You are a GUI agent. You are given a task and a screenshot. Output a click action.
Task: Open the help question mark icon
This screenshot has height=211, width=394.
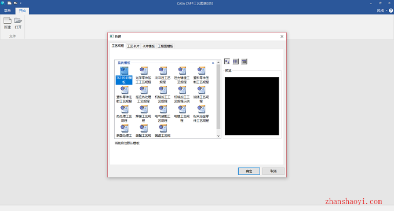pos(391,10)
